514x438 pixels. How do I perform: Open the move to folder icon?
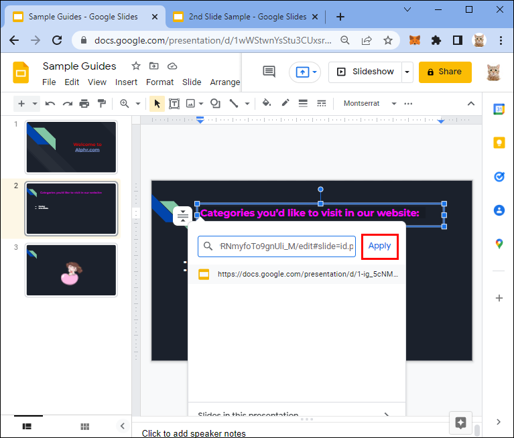pos(153,66)
